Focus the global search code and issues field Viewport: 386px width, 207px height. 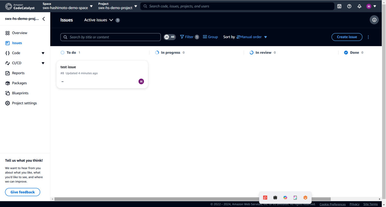(x=237, y=6)
